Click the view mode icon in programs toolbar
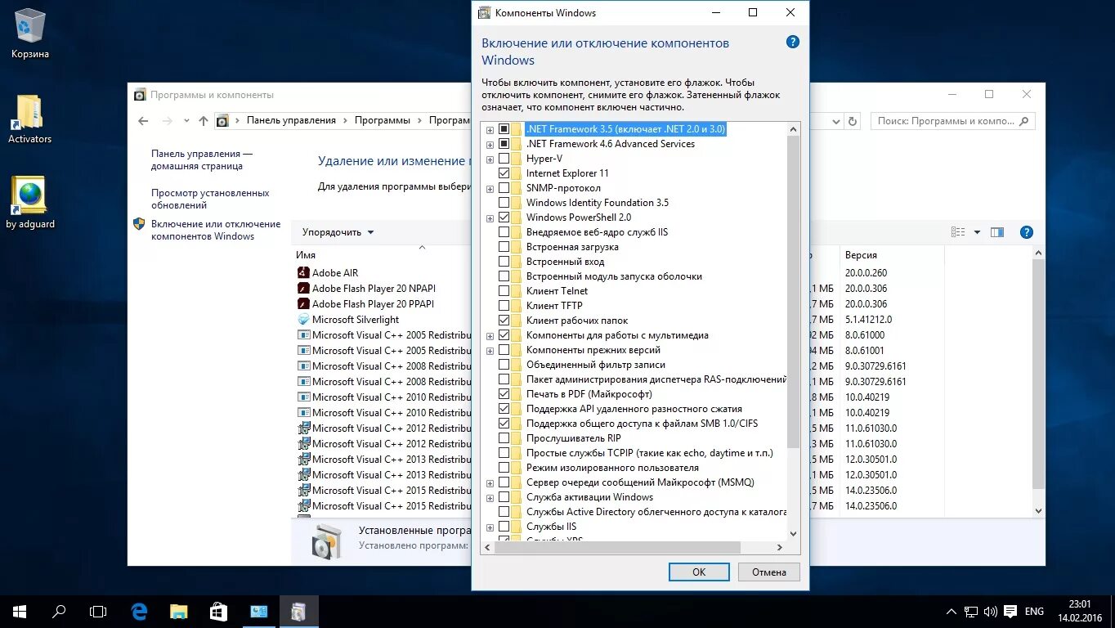1115x628 pixels. point(958,232)
